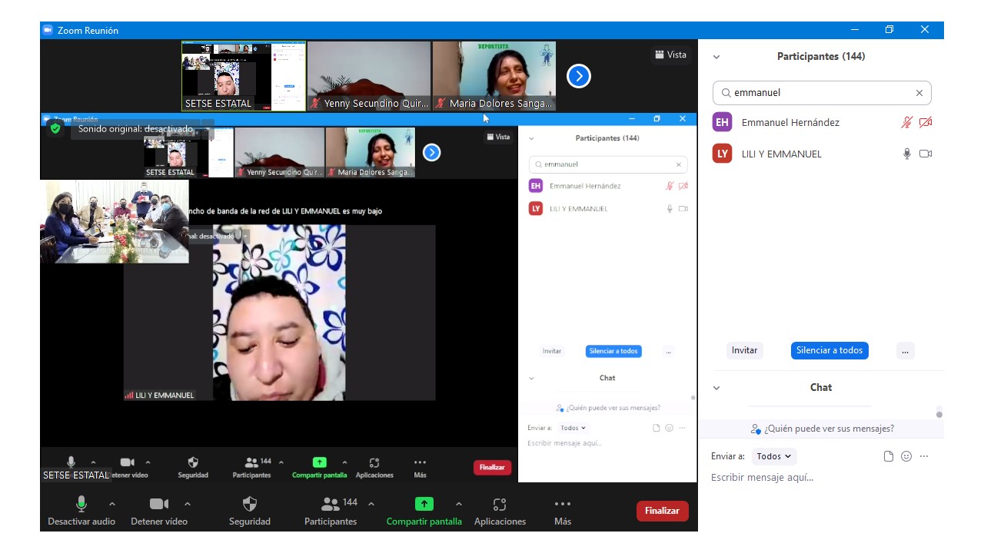Expand caret next to Participantes 144 bottom toolbar

tap(371, 504)
